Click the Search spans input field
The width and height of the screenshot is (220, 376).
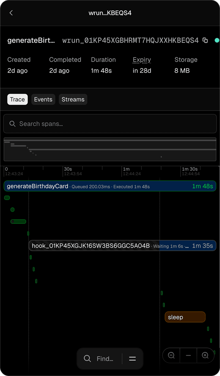pyautogui.click(x=110, y=124)
